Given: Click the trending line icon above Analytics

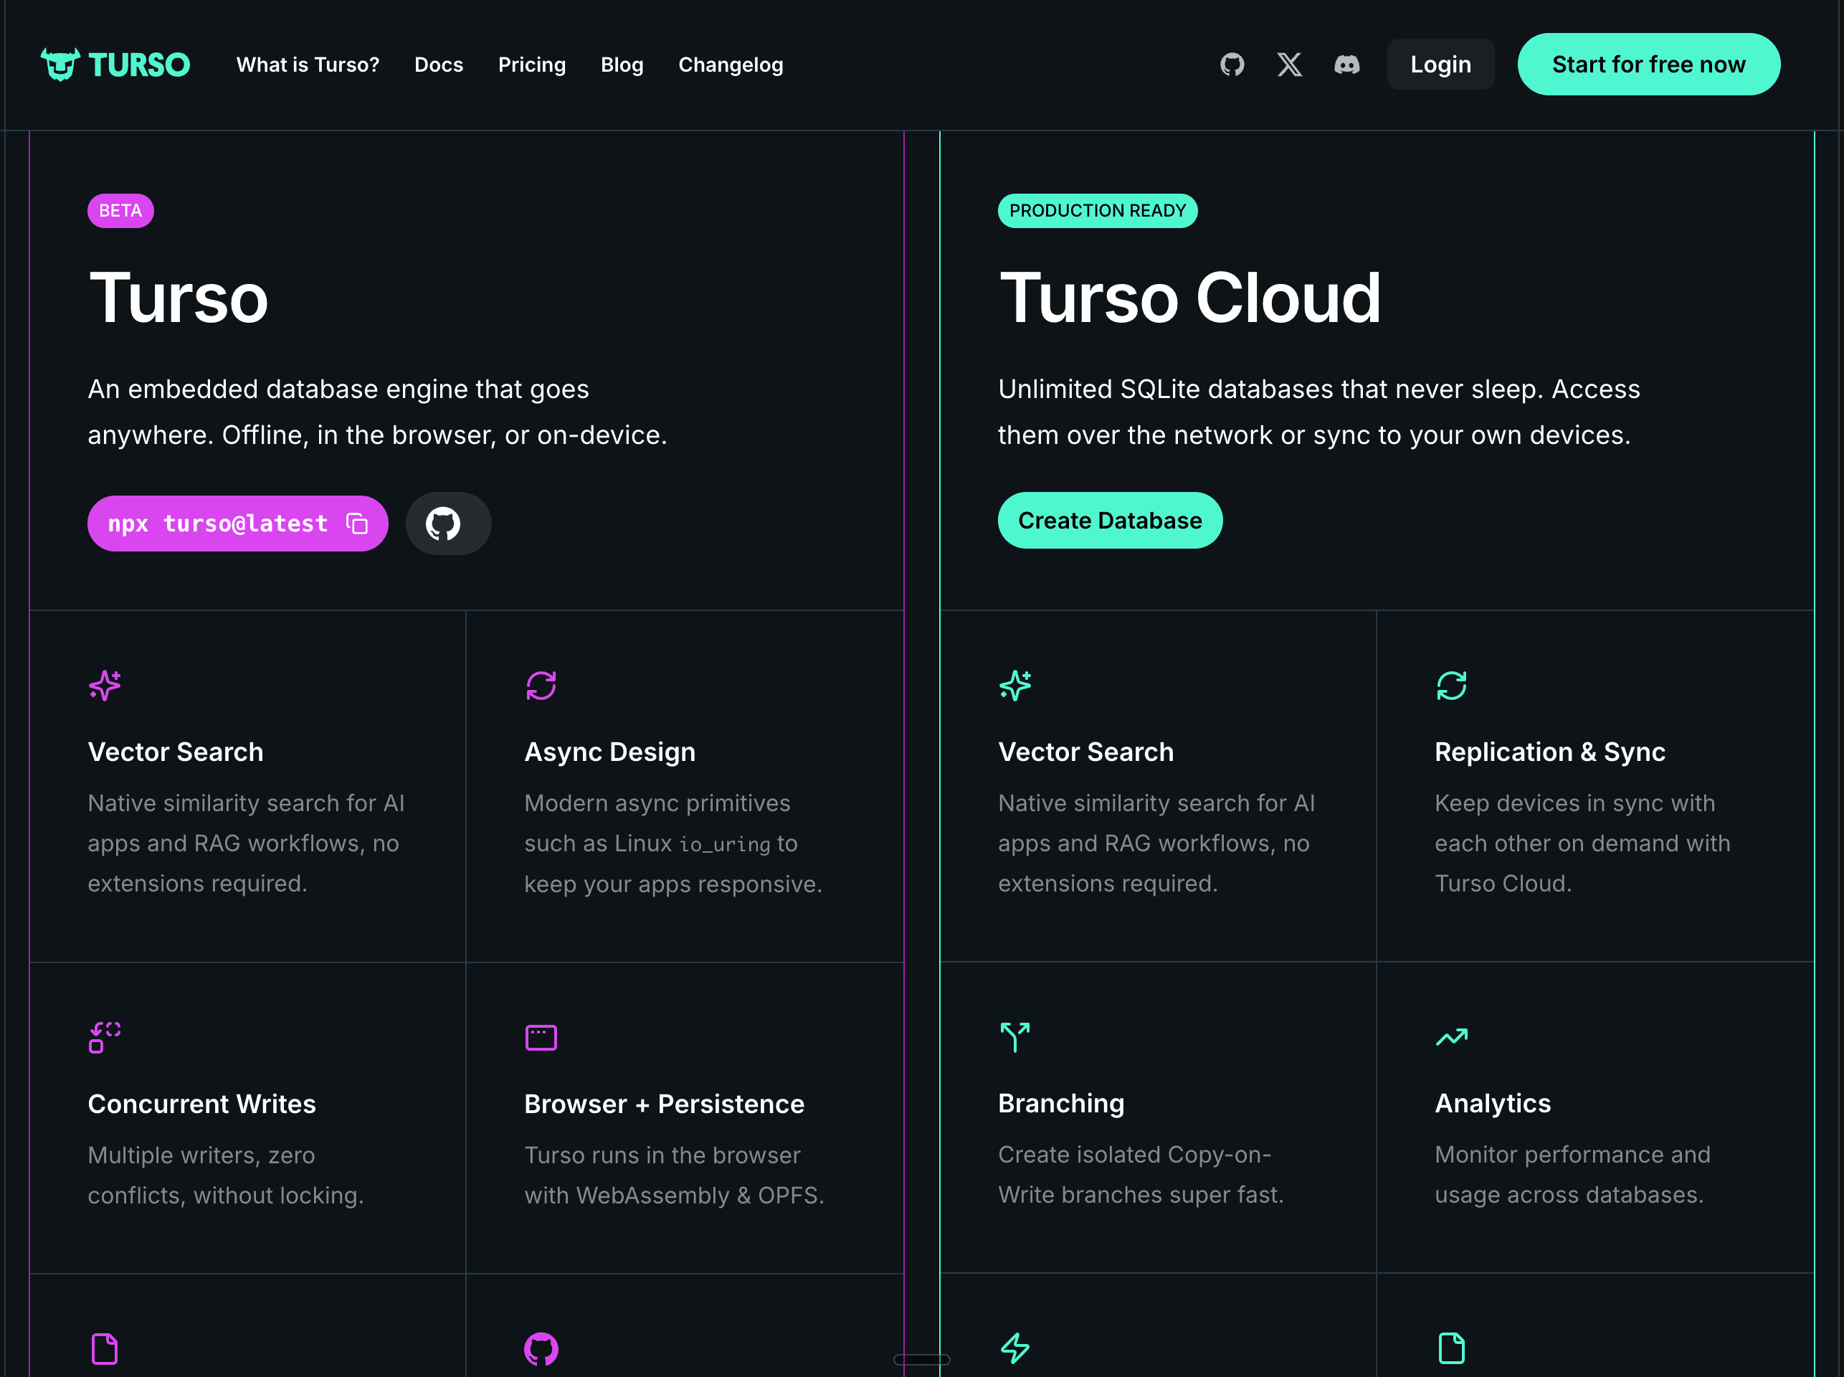Looking at the screenshot, I should (1452, 1037).
